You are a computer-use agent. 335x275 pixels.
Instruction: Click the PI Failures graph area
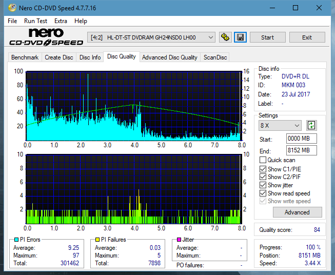134,189
